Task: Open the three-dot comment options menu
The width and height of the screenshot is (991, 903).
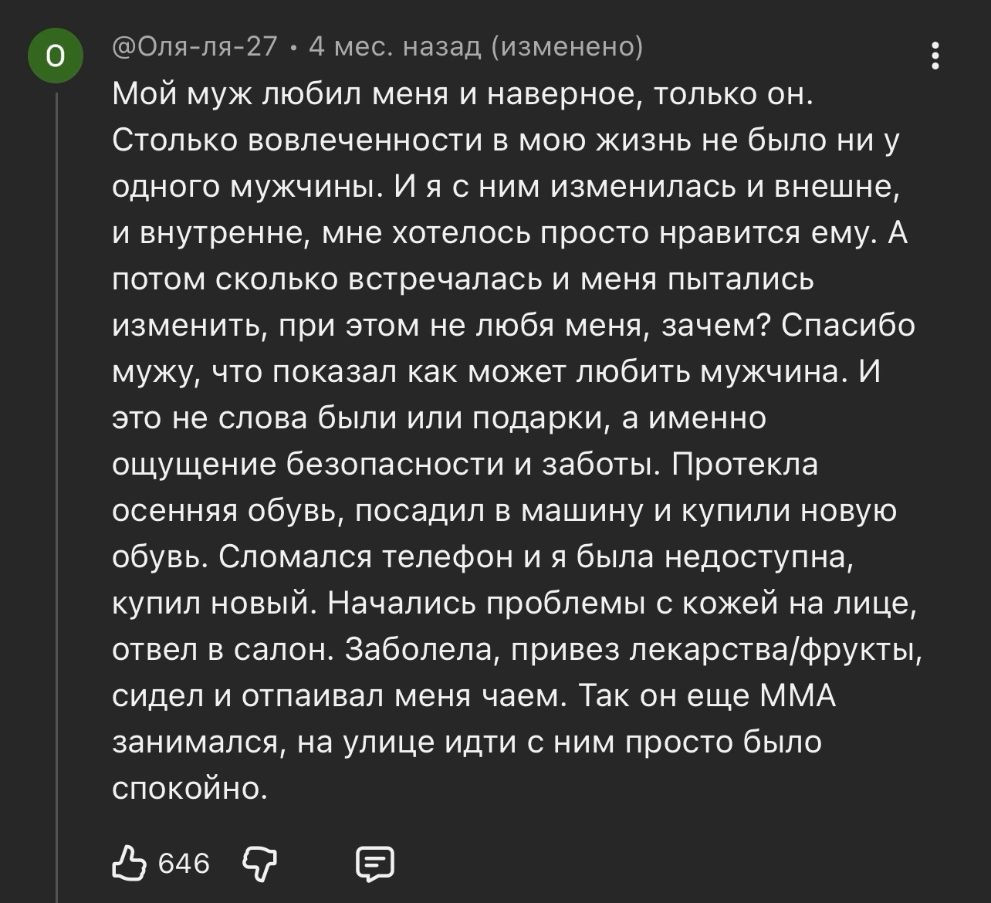Action: (x=935, y=56)
